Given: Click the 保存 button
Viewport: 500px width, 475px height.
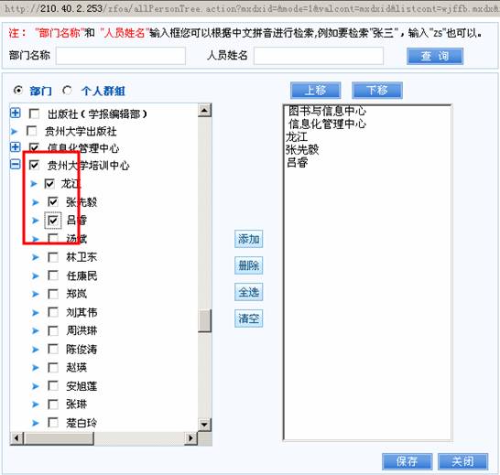Looking at the screenshot, I should tap(407, 461).
